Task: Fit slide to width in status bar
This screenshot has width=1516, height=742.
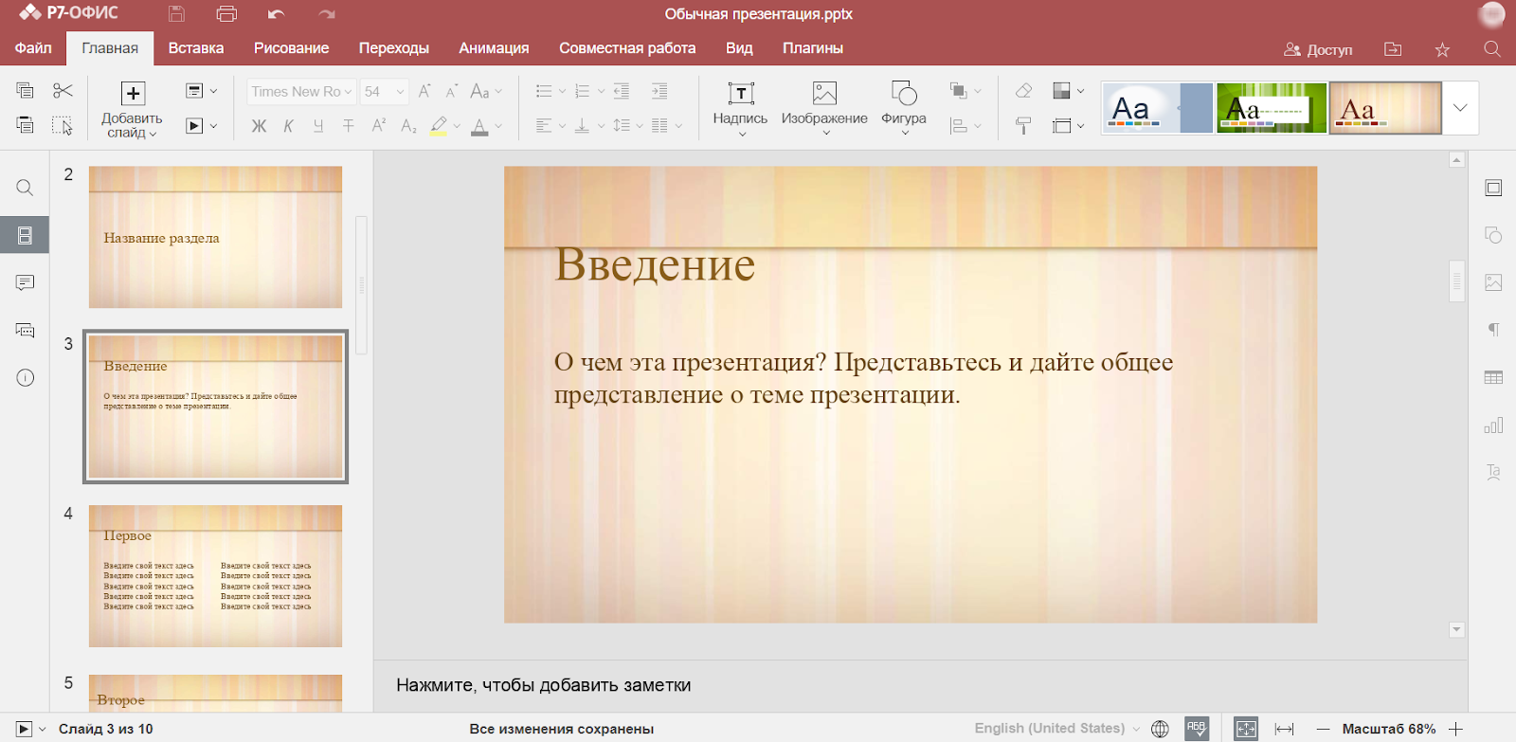Action: click(1285, 729)
